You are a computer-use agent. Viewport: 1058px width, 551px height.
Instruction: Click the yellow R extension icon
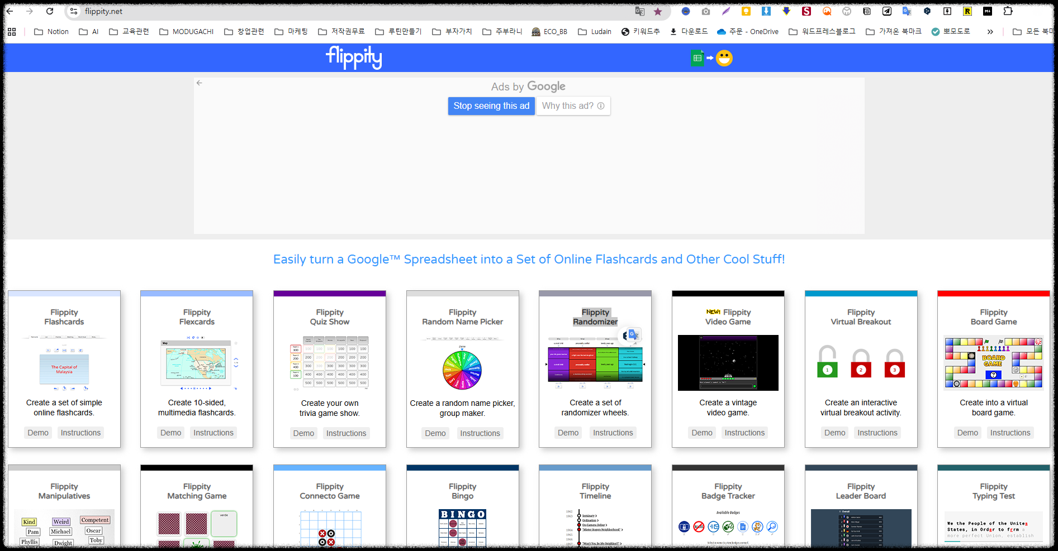(967, 11)
